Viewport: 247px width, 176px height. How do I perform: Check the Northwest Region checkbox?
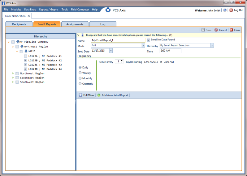pyautogui.click(x=17, y=73)
